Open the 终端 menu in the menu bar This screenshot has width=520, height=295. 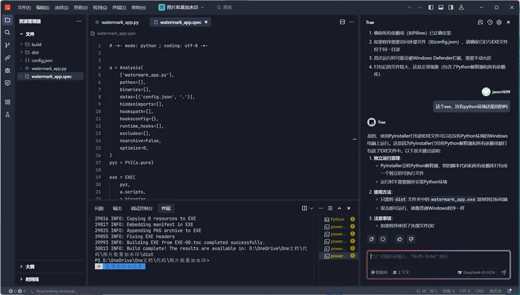click(x=119, y=8)
